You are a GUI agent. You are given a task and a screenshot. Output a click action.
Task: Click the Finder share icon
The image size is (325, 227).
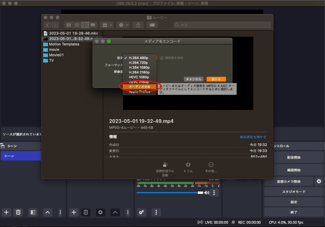138,25
